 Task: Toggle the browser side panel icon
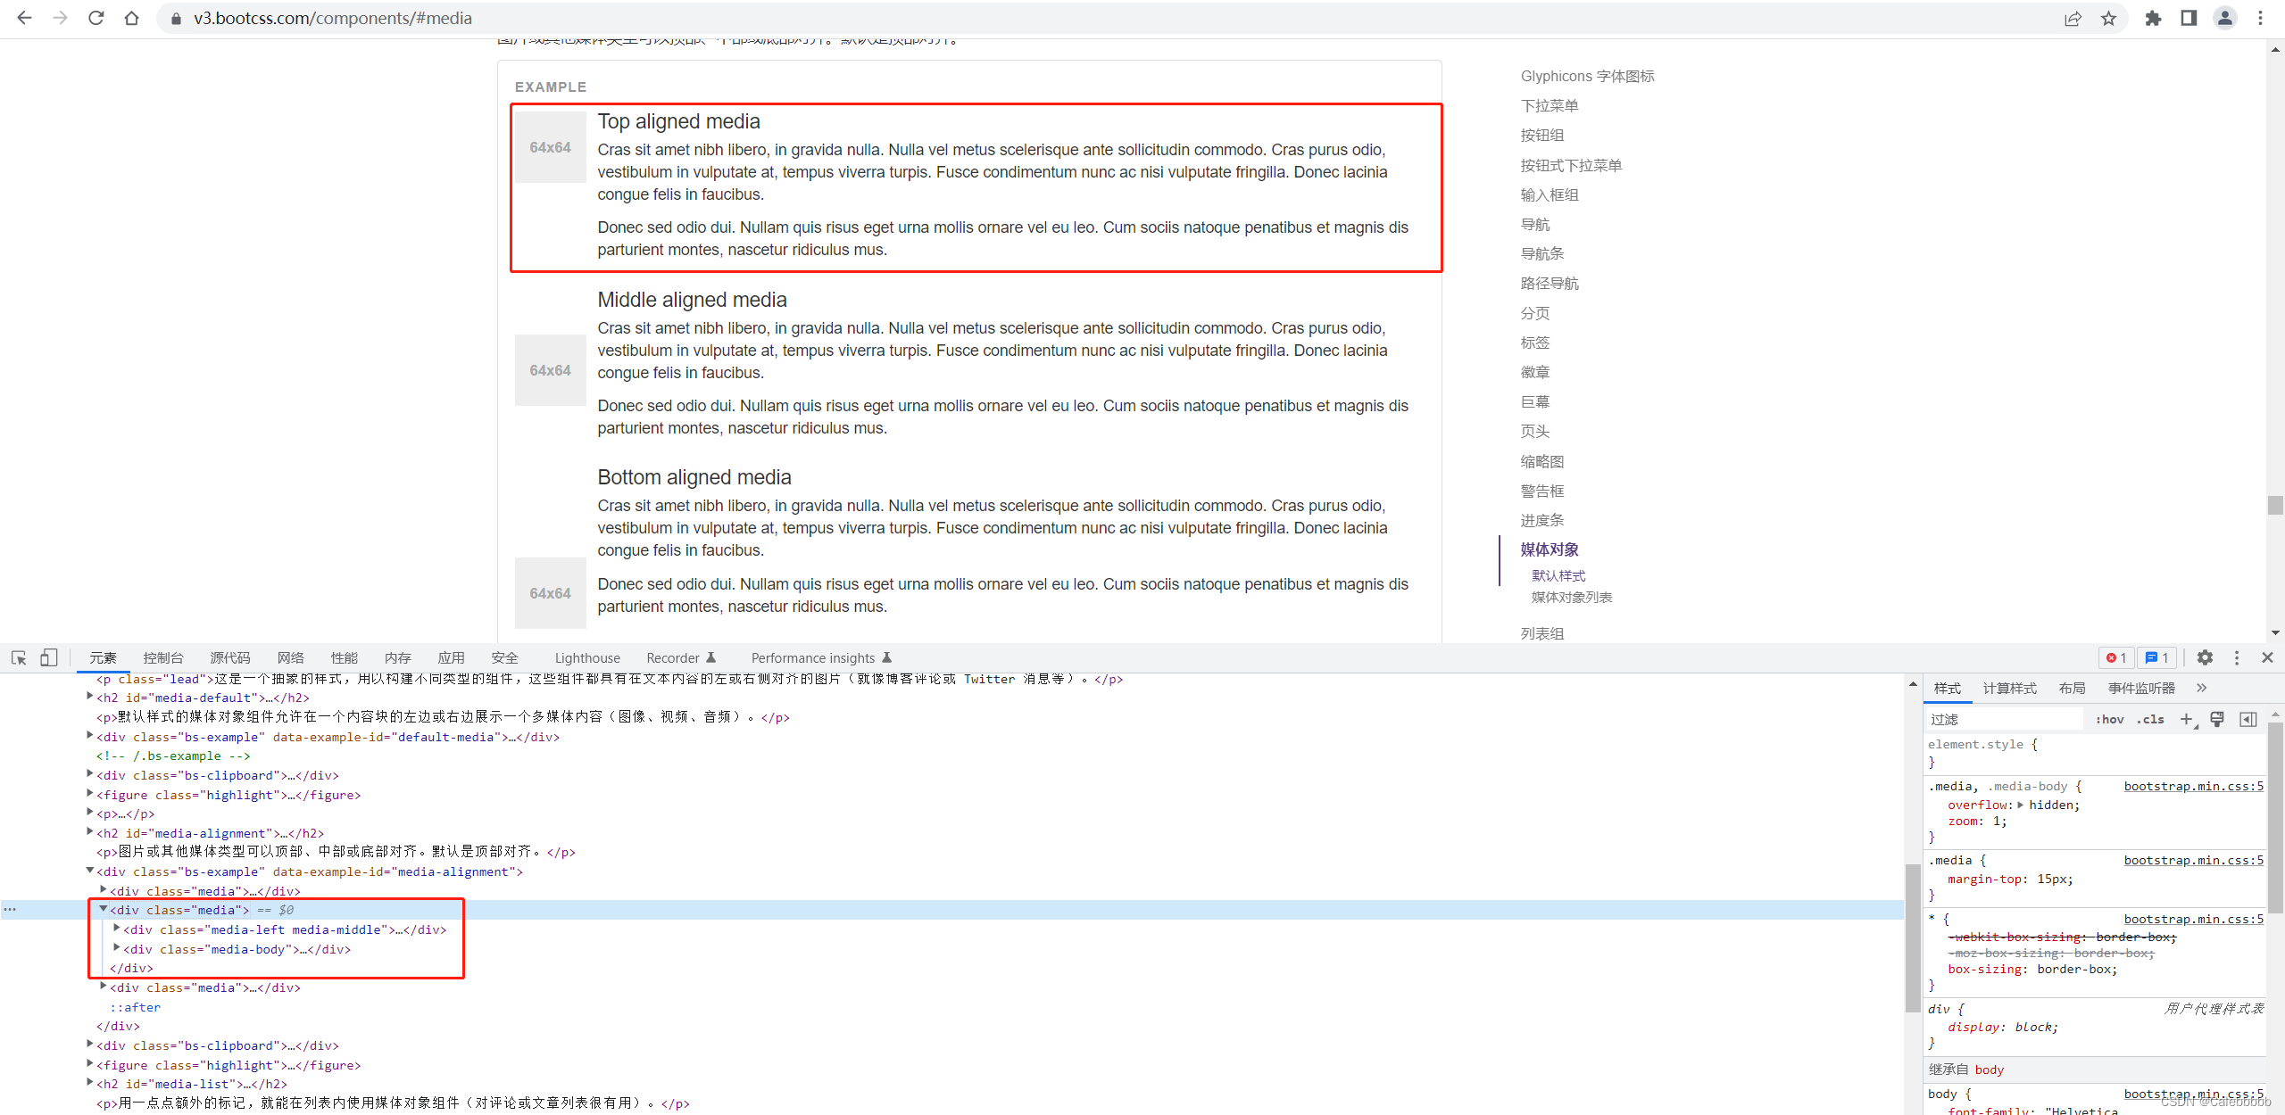(x=2189, y=18)
